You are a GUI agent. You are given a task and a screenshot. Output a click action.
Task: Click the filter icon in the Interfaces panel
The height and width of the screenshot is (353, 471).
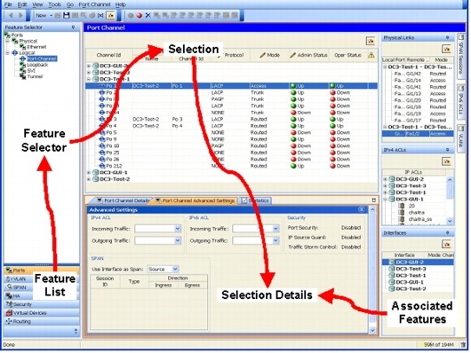[x=446, y=244]
